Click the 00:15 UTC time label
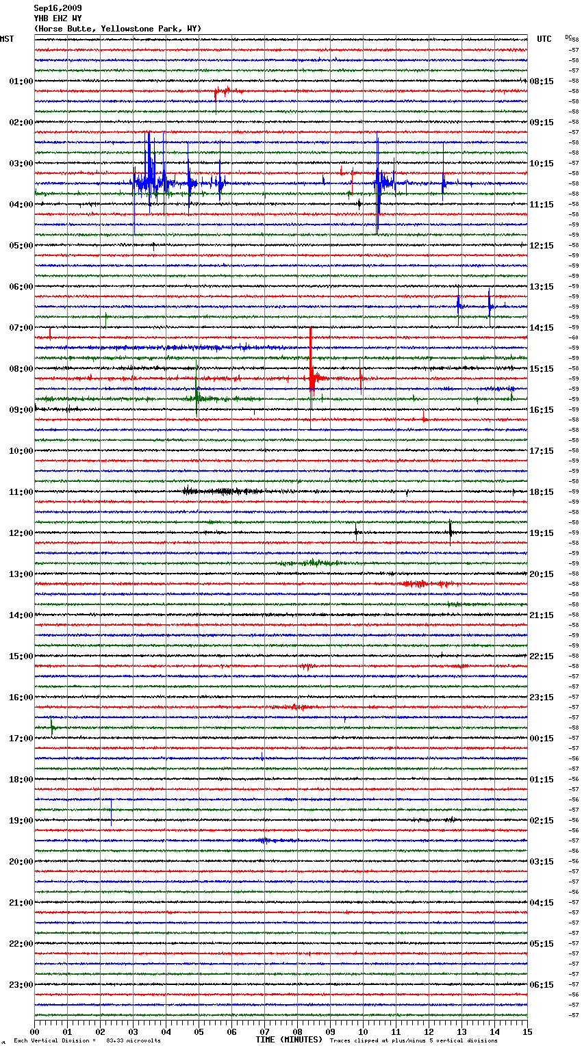Screen dimensions: 582x1050 (542, 739)
